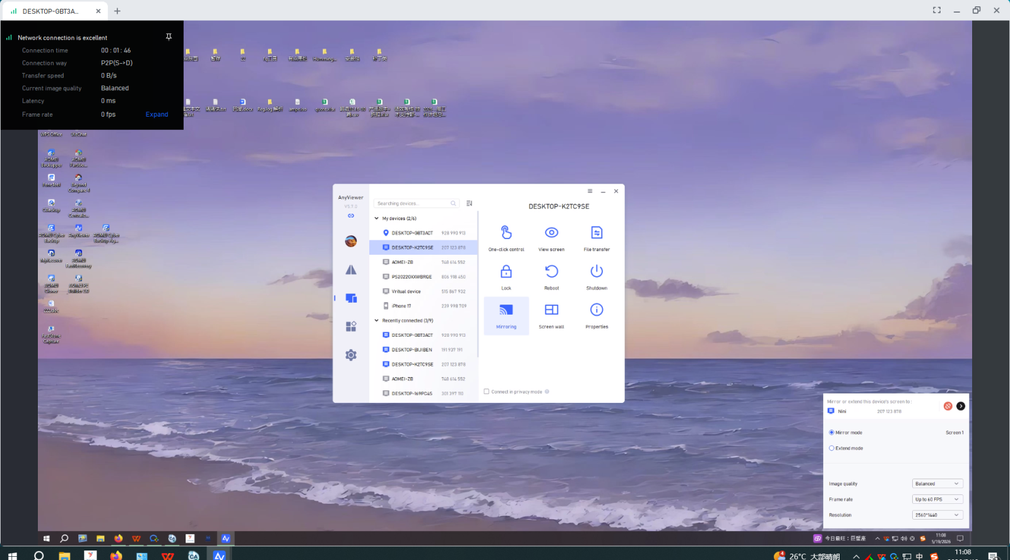Select DESKTOP-BIJIBEN in Recently connected
The width and height of the screenshot is (1010, 560).
pyautogui.click(x=424, y=349)
